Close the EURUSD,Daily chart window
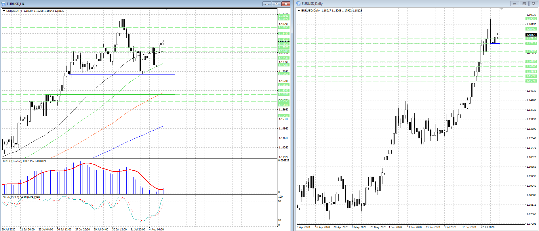Viewport: 539px width, 231px height. click(x=534, y=3)
